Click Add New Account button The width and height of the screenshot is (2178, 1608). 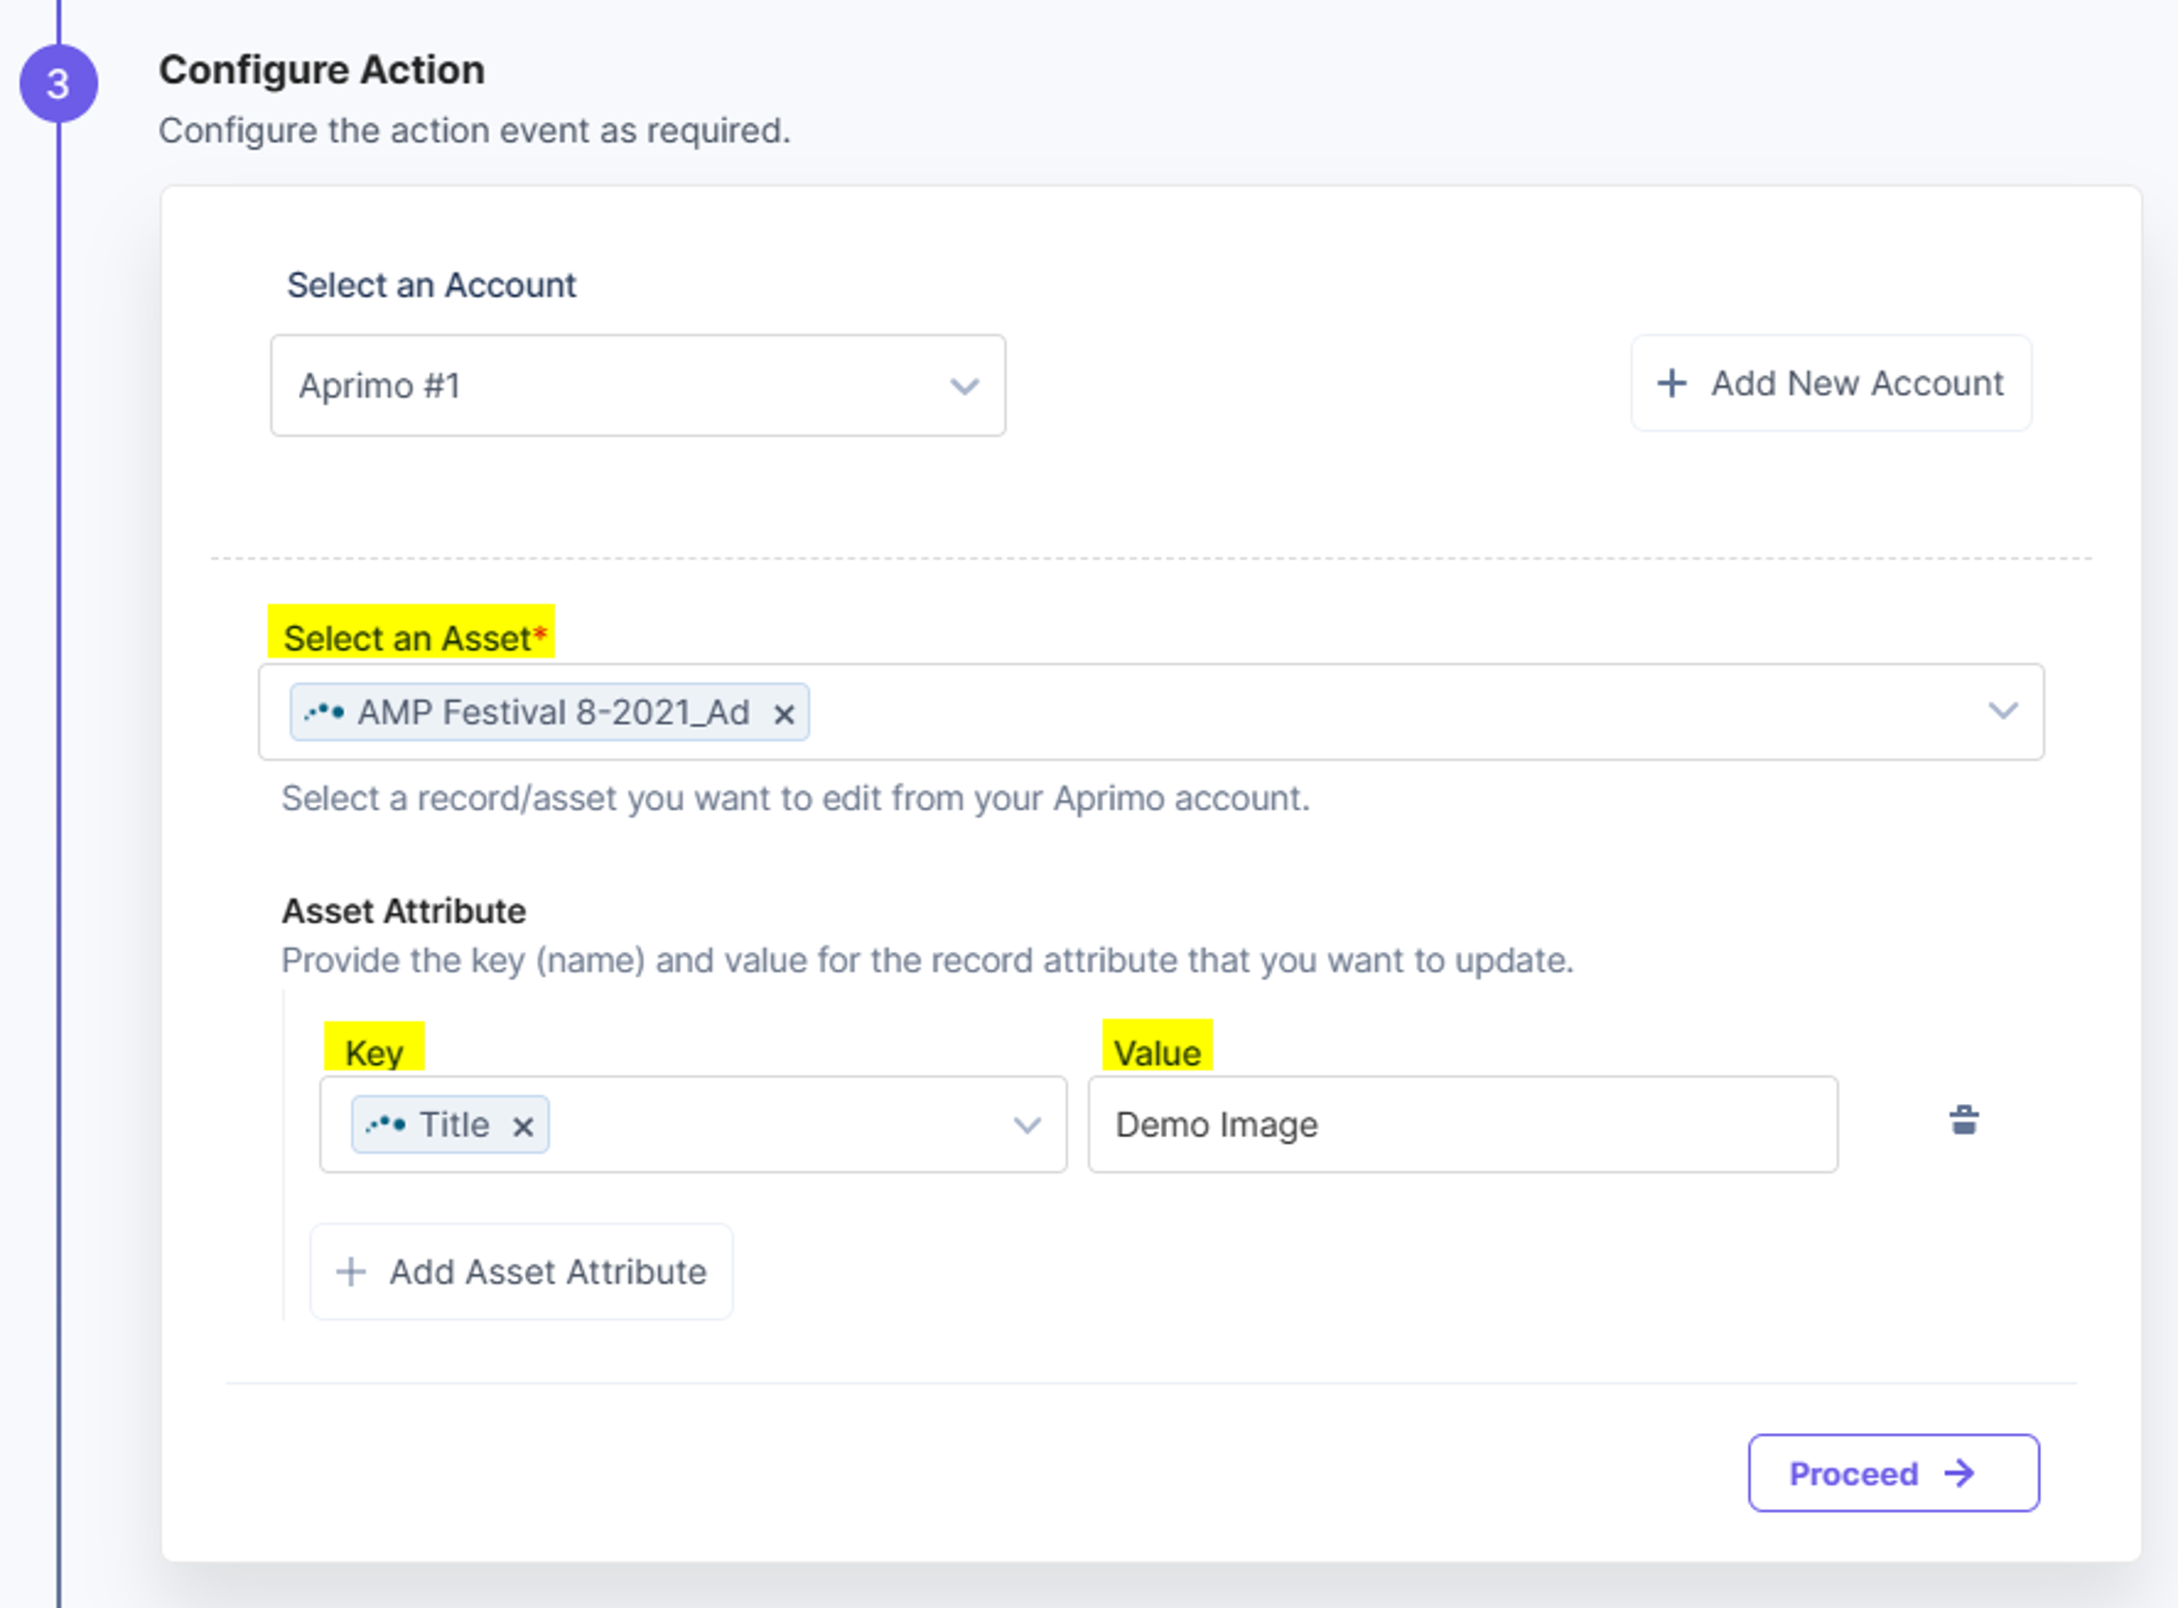(1830, 382)
